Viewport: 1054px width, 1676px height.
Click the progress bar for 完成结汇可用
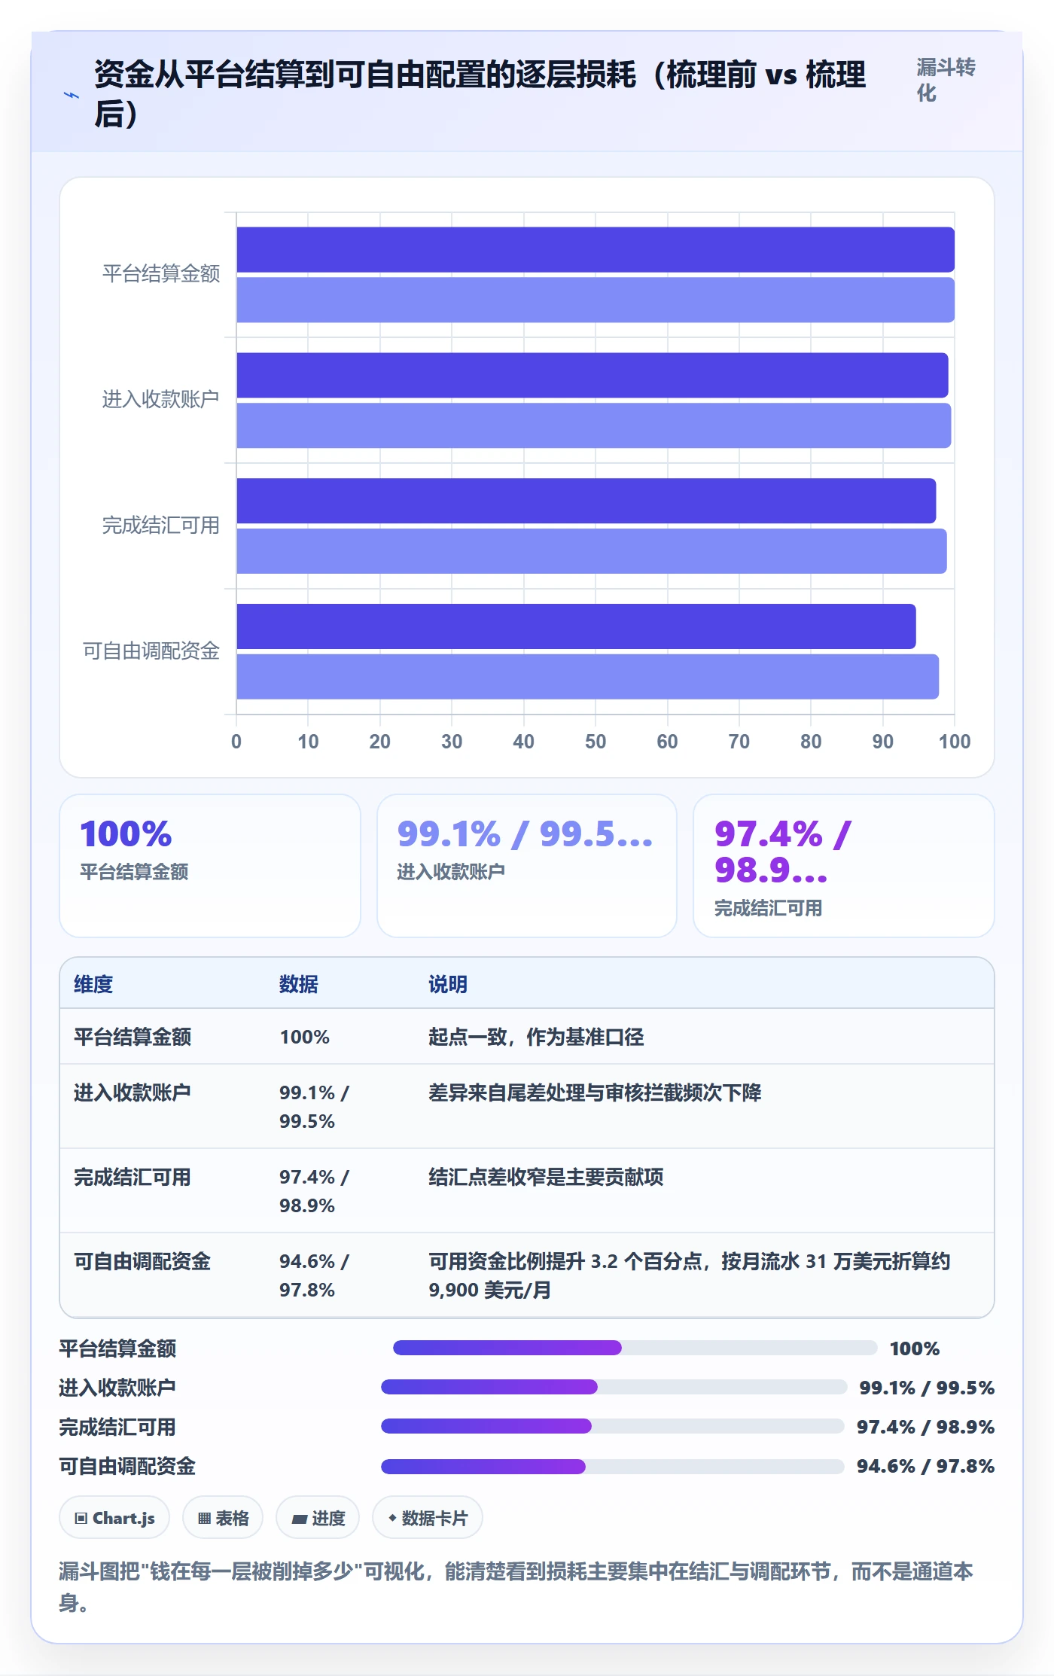613,1426
